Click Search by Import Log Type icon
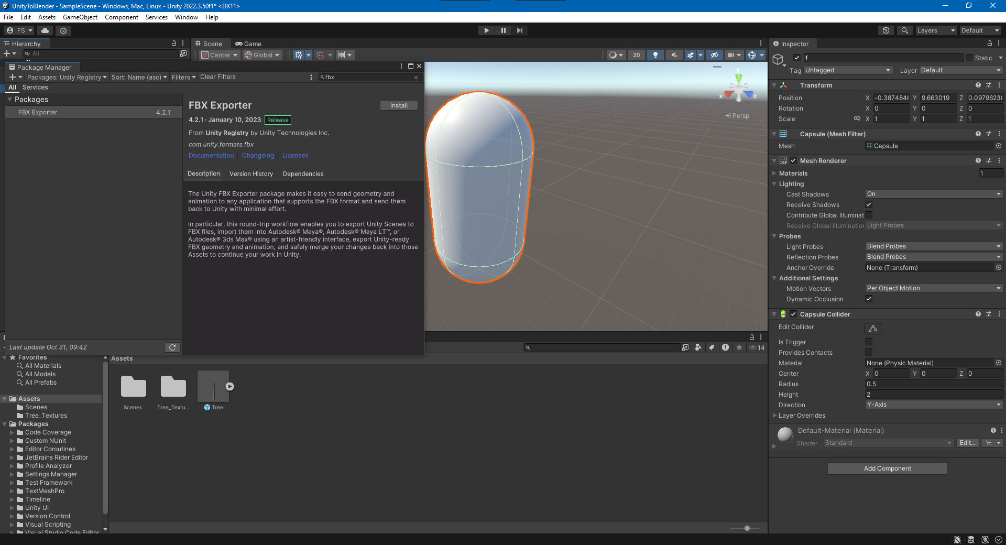Screen dimensions: 1006x545 point(725,347)
